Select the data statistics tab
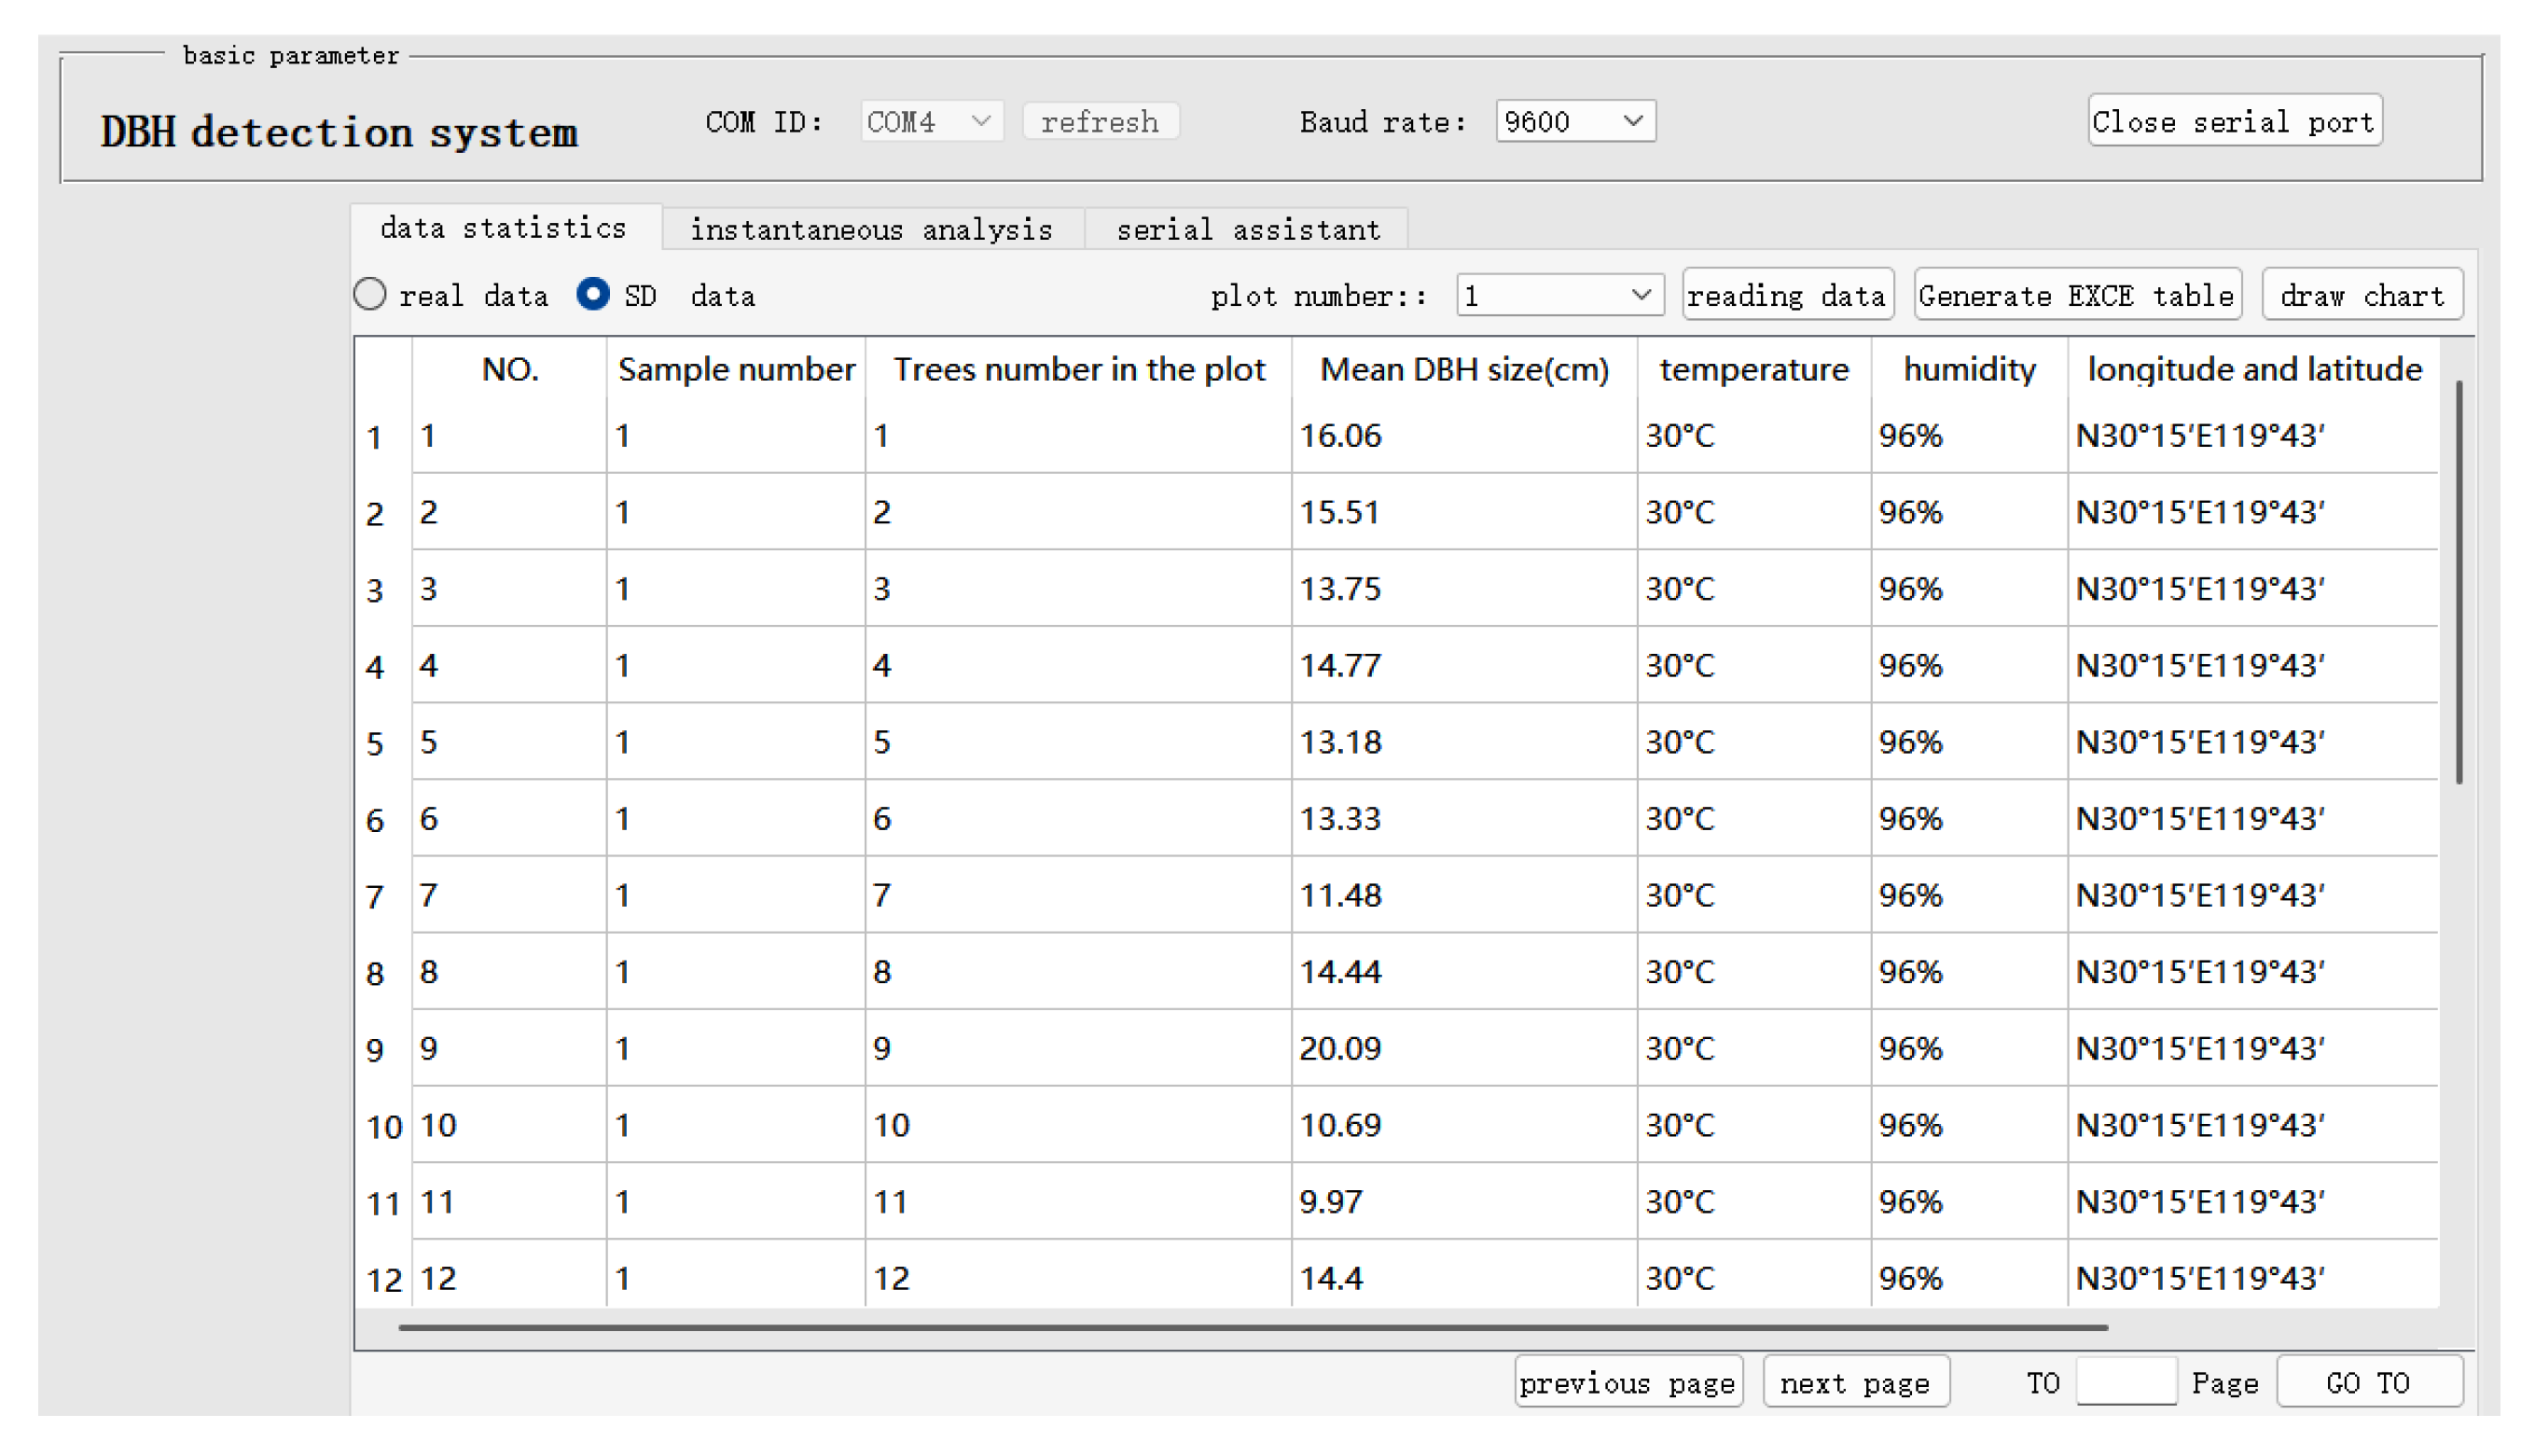2535x1456 pixels. [504, 229]
